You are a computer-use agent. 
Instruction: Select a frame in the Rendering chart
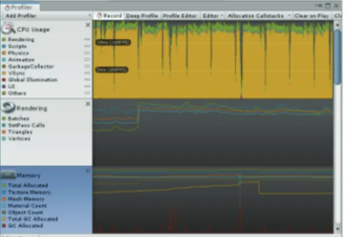[213, 132]
